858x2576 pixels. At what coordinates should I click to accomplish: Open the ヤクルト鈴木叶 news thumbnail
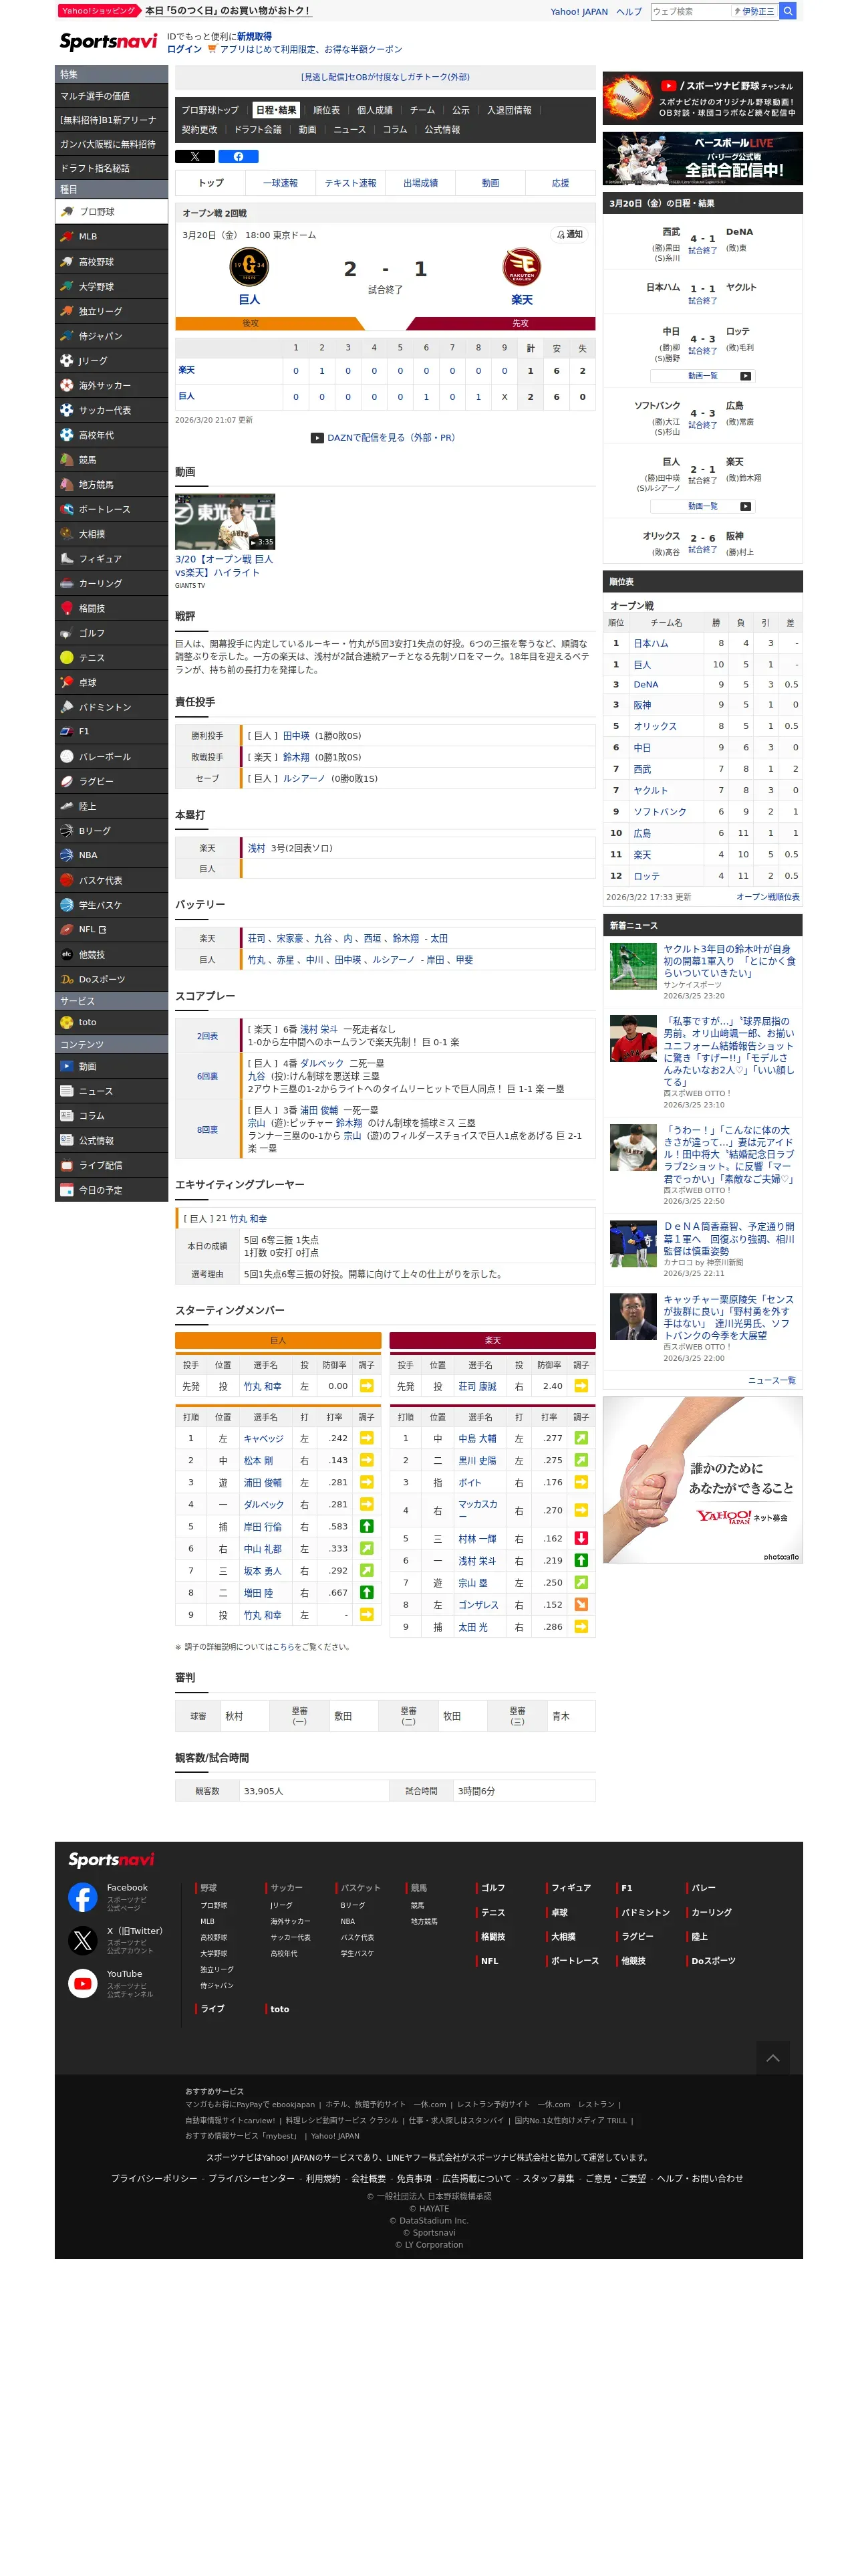(633, 967)
